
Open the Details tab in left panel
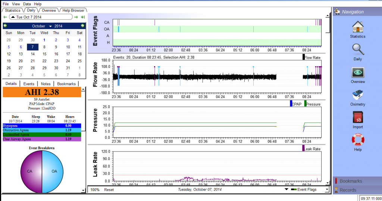[x=11, y=84]
